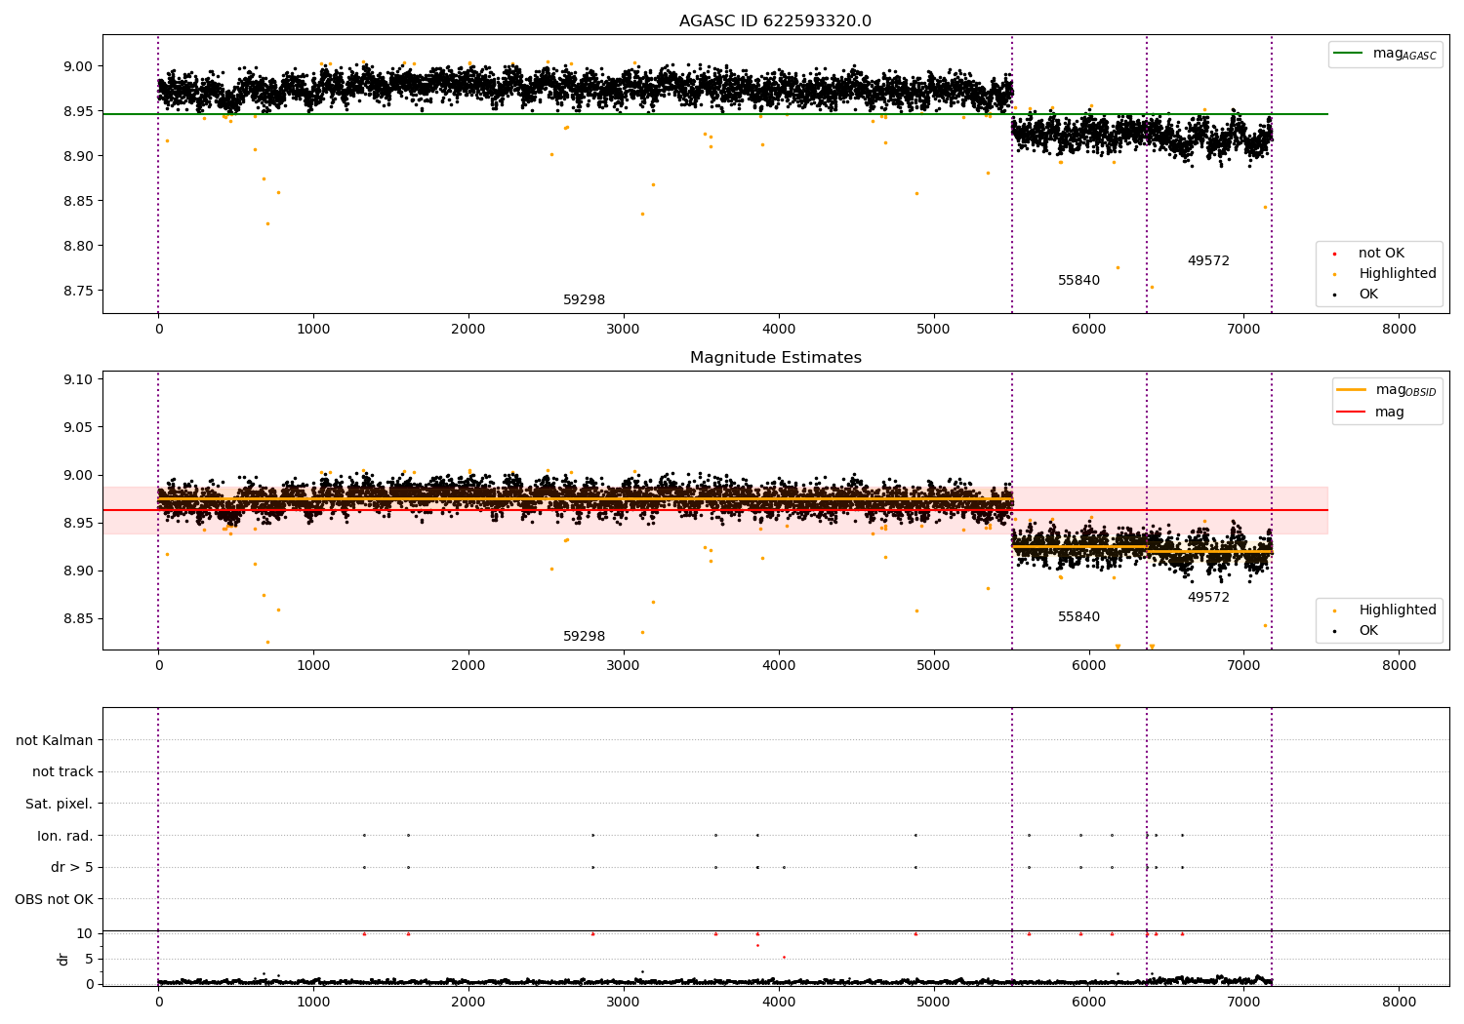This screenshot has width=1464, height=1024.
Task: Click the 59298 annotation in top plot
Action: tap(584, 300)
